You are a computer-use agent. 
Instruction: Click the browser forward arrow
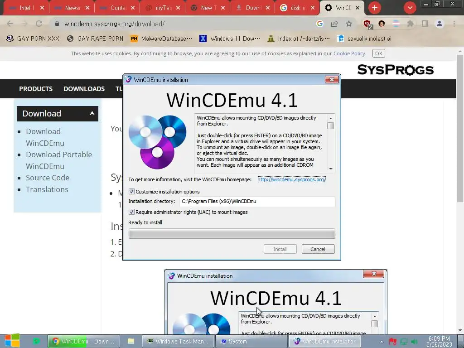[x=24, y=24]
